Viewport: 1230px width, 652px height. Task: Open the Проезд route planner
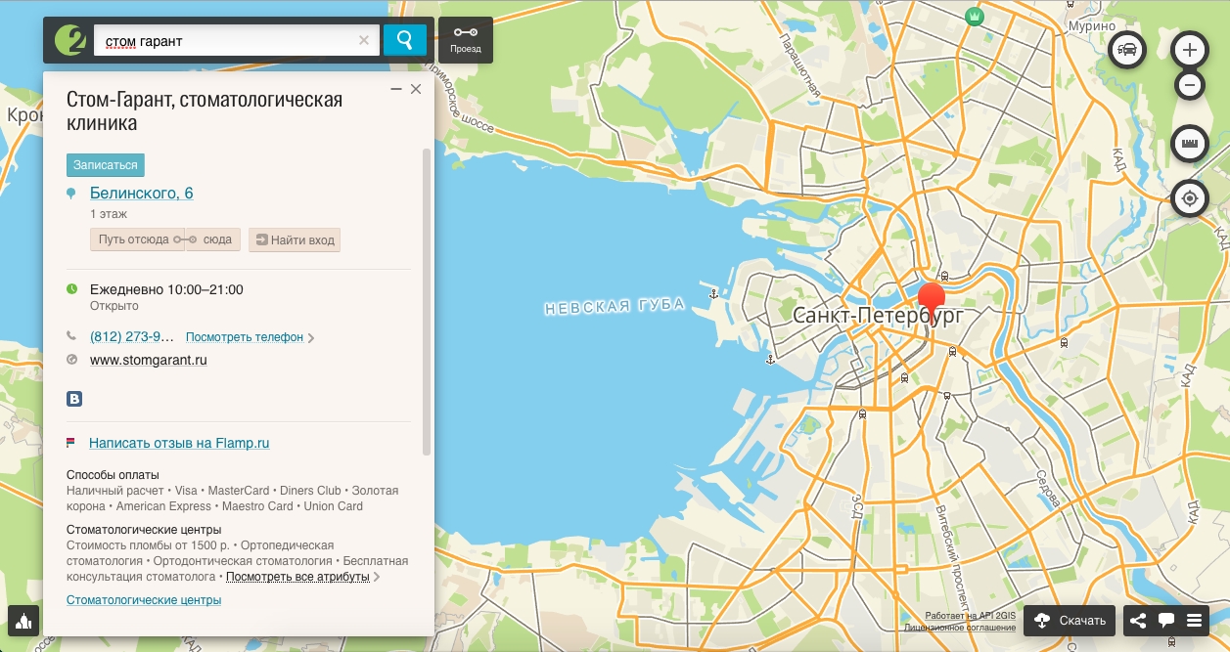pos(466,39)
